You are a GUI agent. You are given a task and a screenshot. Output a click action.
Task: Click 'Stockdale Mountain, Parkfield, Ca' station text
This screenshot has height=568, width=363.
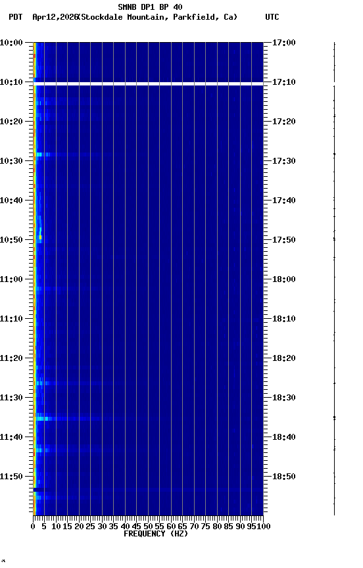(x=158, y=17)
